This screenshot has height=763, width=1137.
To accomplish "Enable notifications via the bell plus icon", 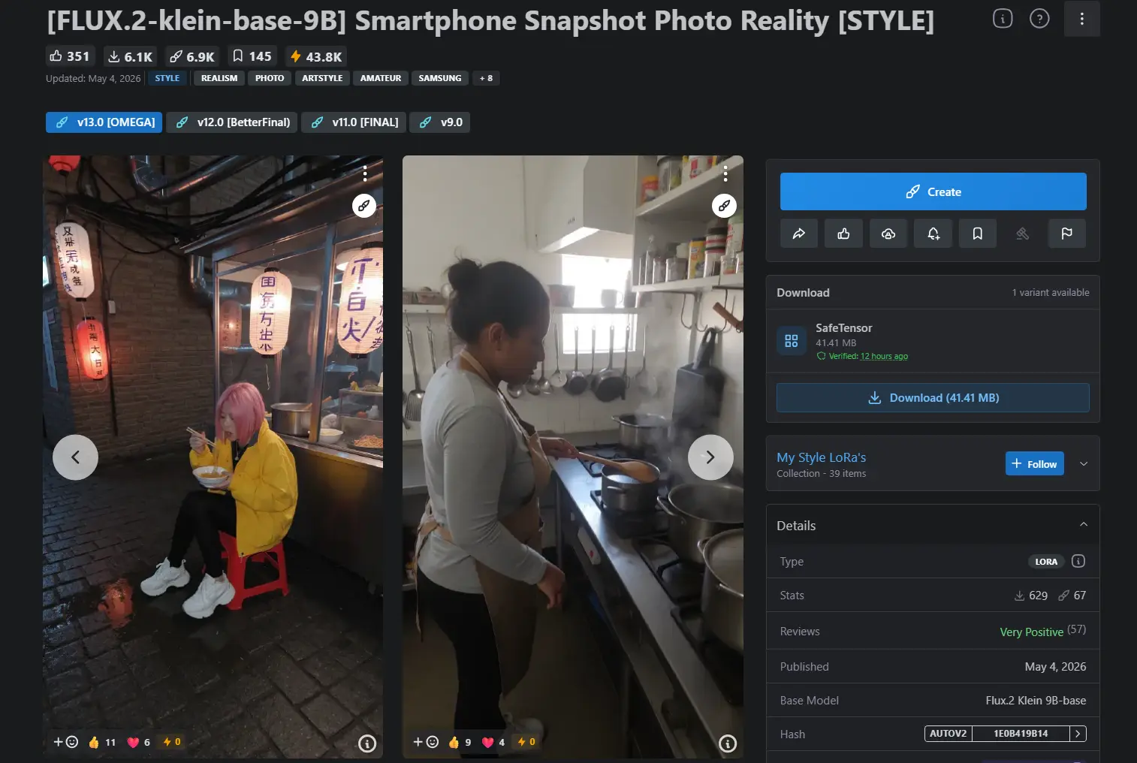I will point(933,234).
